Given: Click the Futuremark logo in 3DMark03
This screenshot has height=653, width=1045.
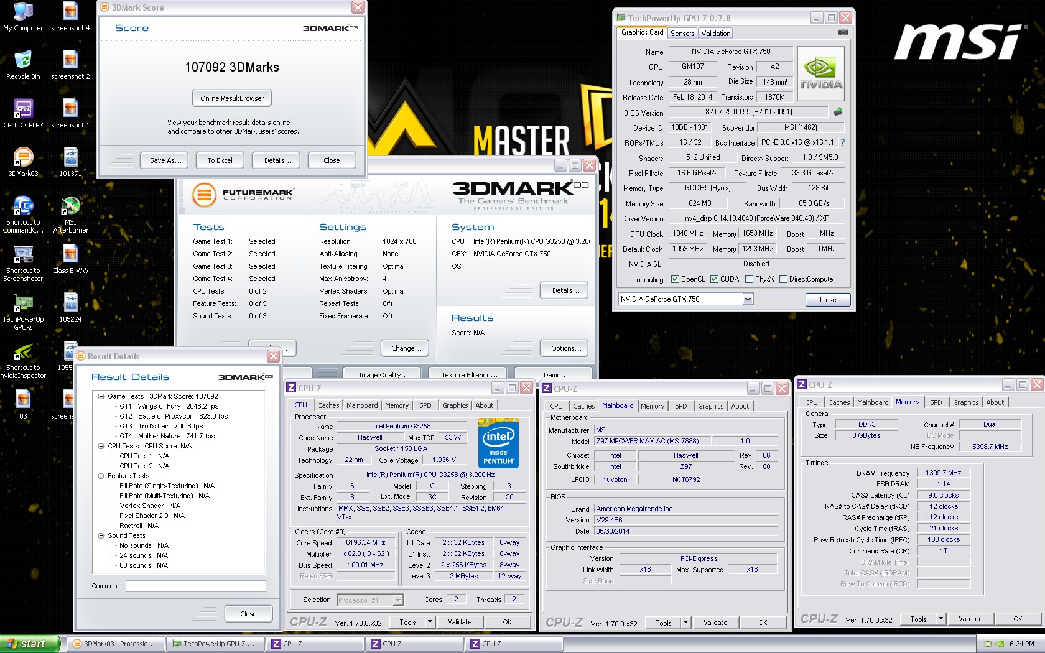Looking at the screenshot, I should tap(242, 195).
